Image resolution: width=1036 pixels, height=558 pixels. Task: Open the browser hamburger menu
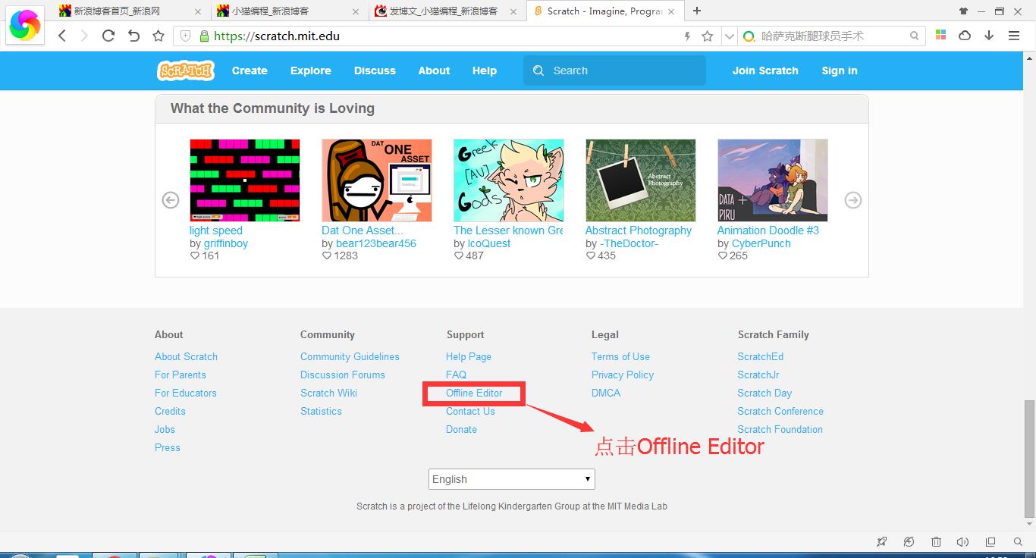1014,36
